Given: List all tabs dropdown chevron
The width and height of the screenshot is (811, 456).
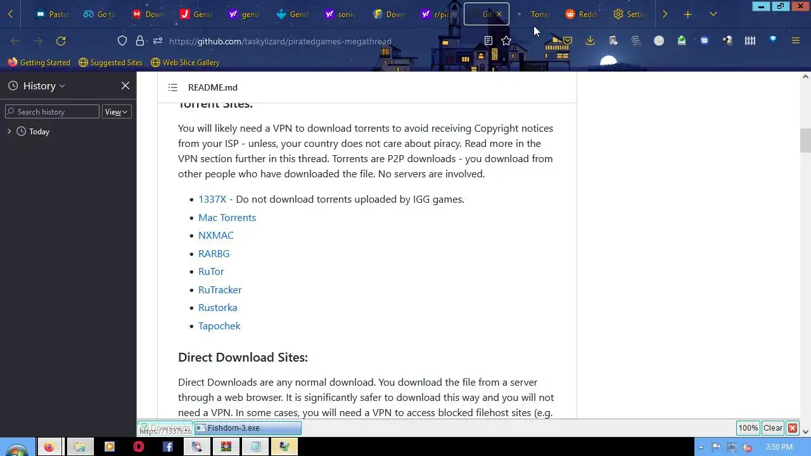Looking at the screenshot, I should click(713, 14).
